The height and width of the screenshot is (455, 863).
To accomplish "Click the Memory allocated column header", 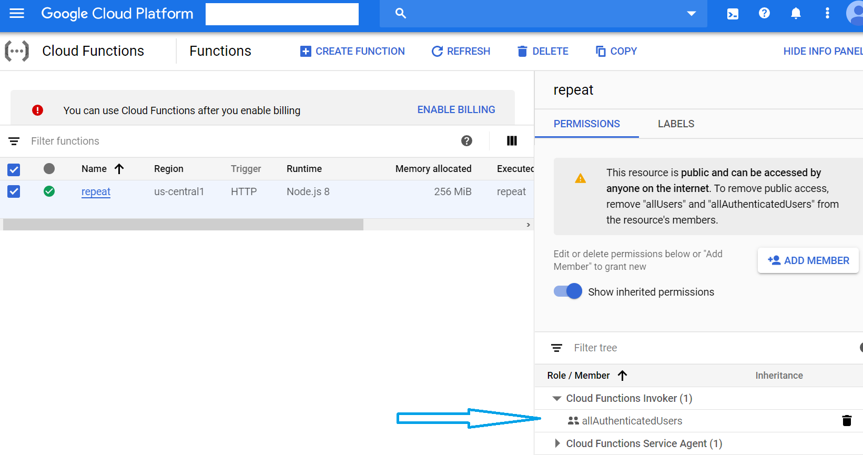I will [433, 168].
